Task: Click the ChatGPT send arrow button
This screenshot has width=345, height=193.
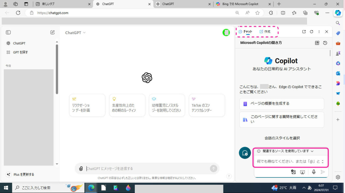Action: (x=213, y=169)
